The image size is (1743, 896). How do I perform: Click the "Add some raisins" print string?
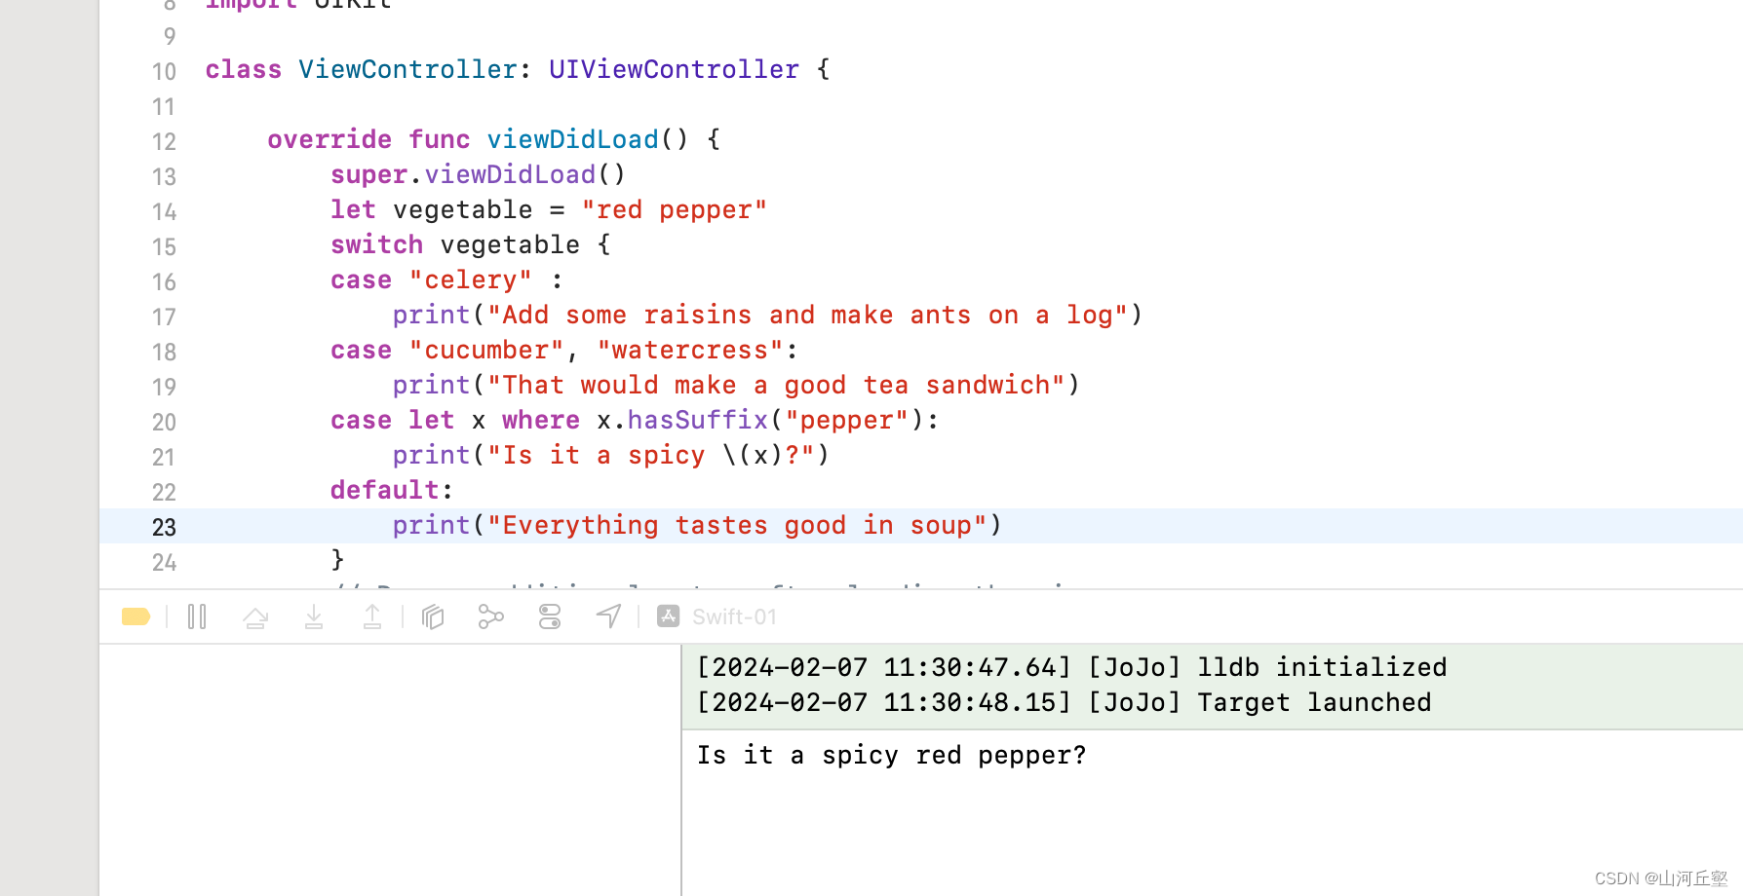pyautogui.click(x=807, y=315)
